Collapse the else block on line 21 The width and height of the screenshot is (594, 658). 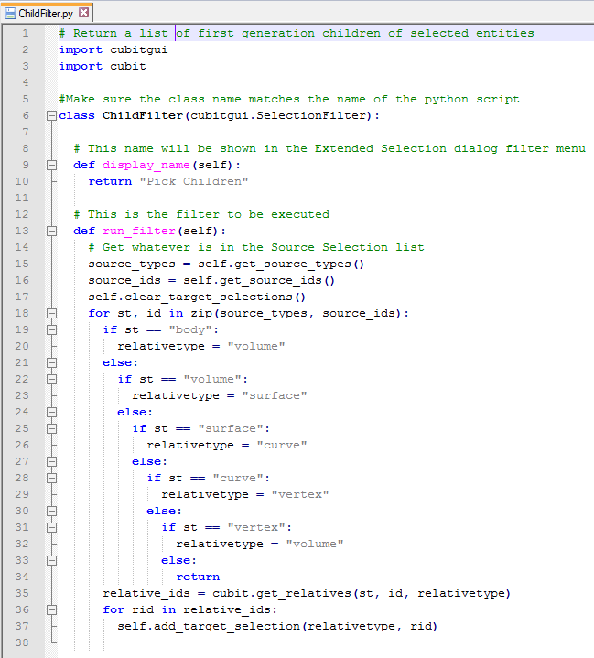point(51,362)
